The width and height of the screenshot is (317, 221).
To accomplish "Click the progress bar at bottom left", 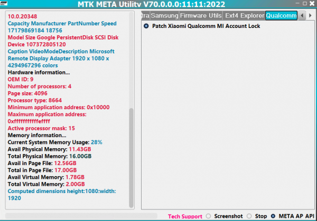I will coord(81,216).
